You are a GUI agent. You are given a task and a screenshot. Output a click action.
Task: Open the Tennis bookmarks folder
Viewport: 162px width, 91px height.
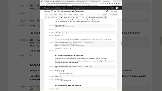(x=83, y=5)
